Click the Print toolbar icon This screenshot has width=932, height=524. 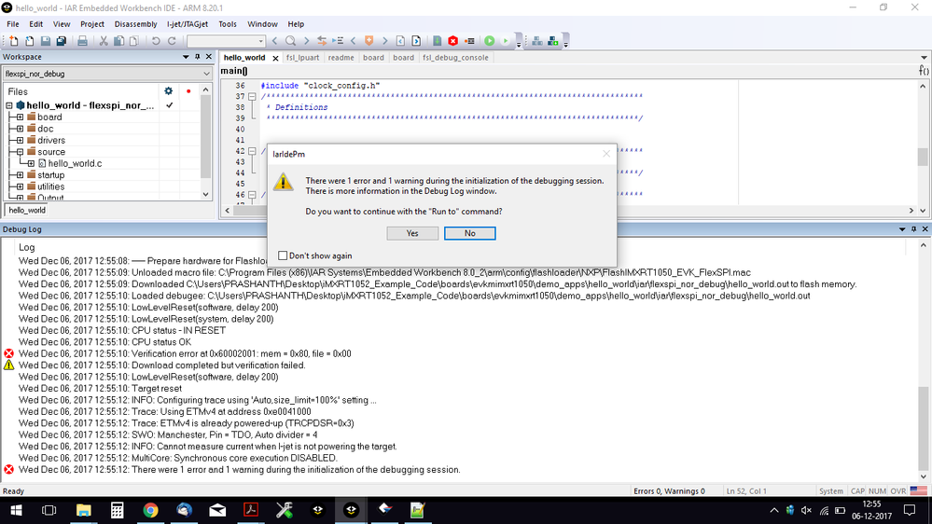[x=82, y=41]
